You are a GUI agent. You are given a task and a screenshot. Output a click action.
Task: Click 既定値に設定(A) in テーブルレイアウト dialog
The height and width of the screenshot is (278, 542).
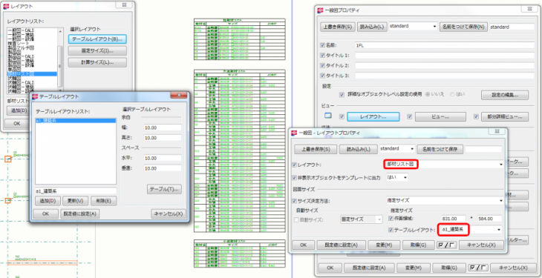coord(80,214)
